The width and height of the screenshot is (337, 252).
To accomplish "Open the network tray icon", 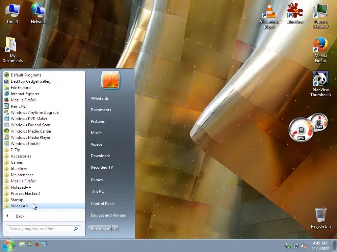I will 296,246.
